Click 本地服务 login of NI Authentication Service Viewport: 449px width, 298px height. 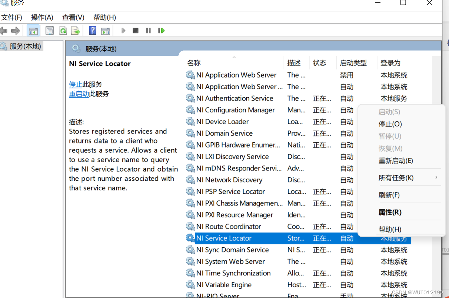(394, 98)
